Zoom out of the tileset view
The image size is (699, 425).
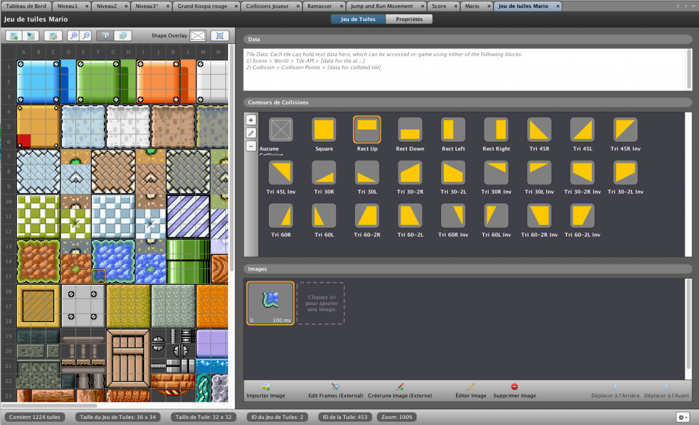[86, 36]
